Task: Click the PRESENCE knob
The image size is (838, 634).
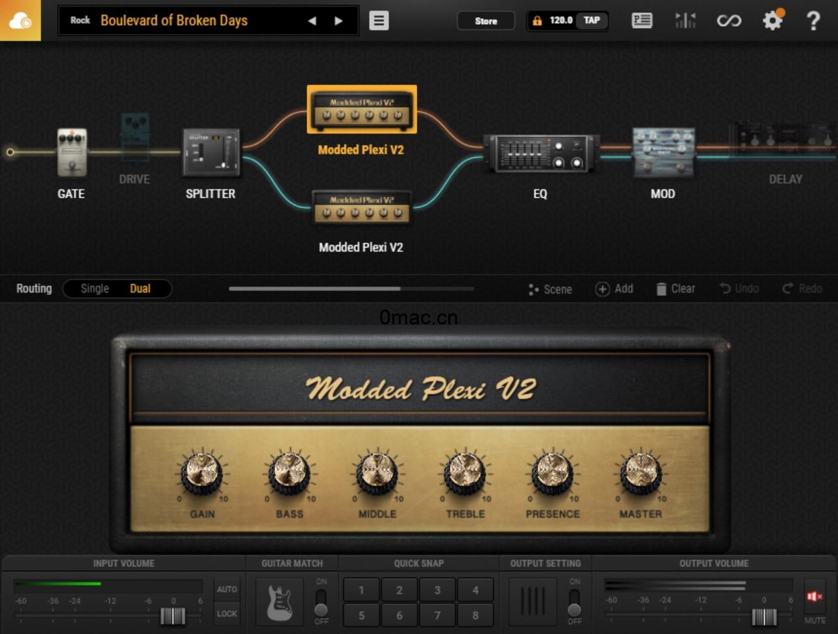Action: click(x=553, y=472)
